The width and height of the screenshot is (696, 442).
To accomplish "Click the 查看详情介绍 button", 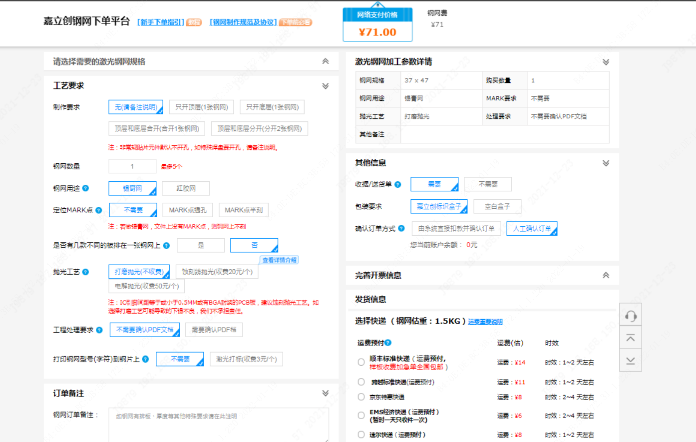I will (279, 260).
